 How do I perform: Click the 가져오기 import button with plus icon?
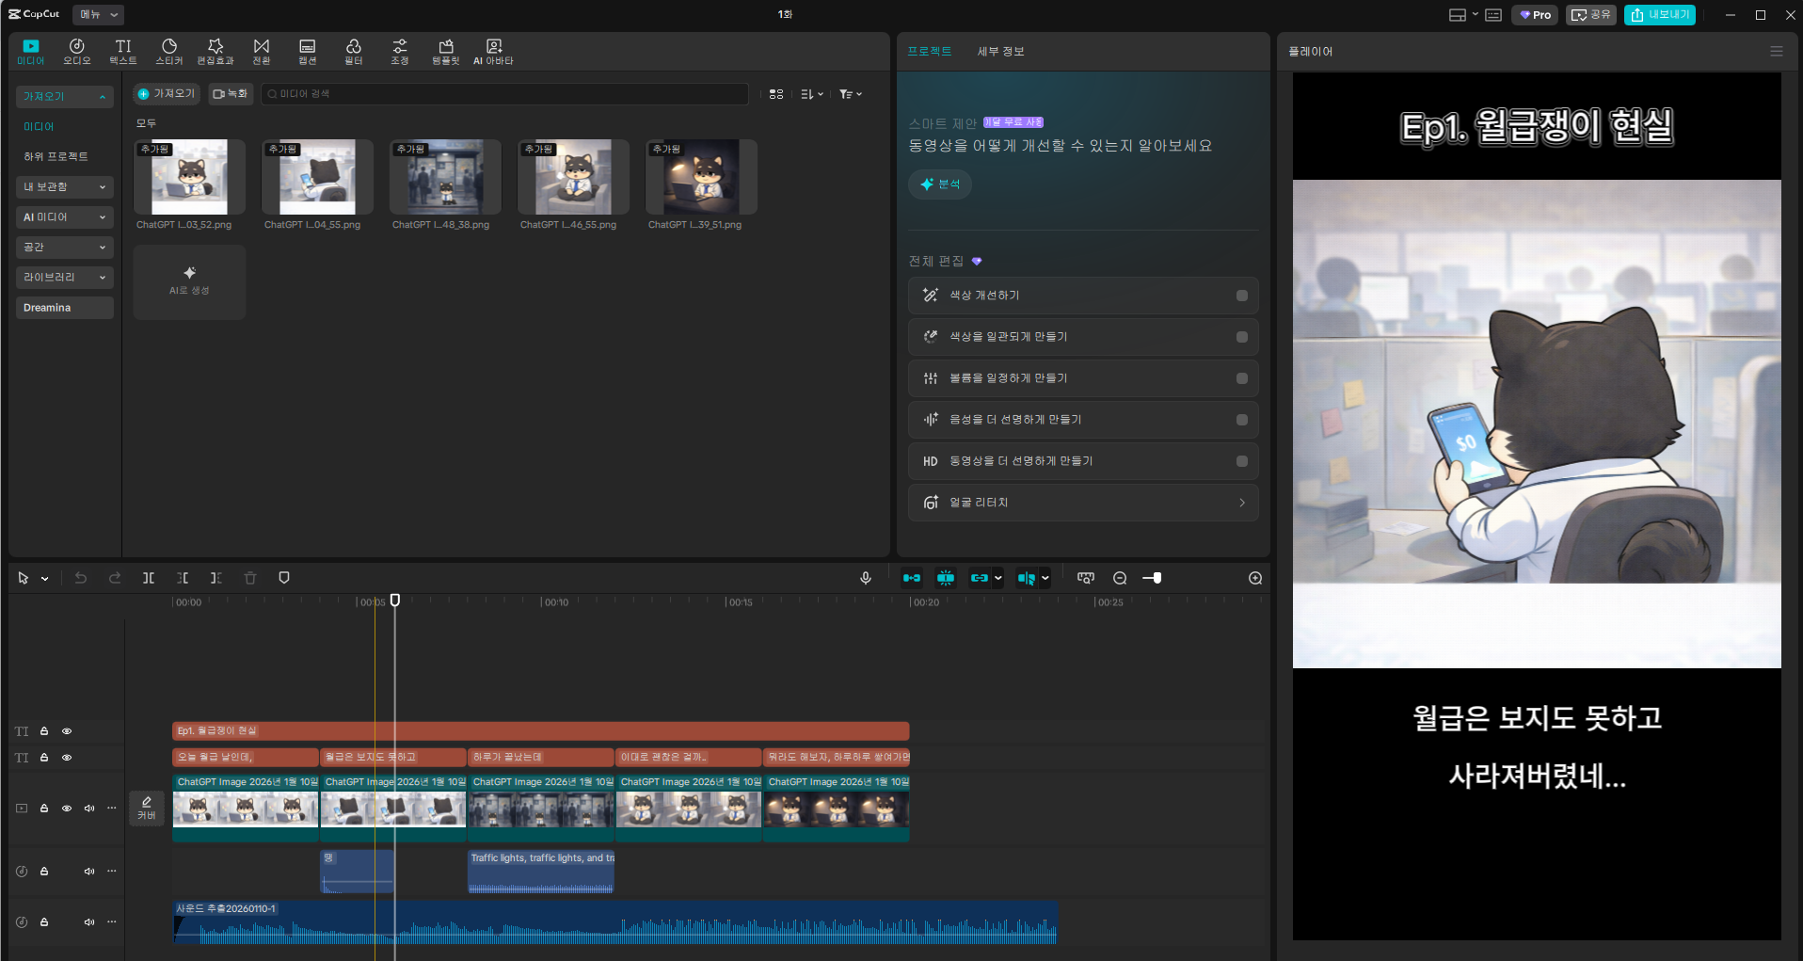(167, 94)
